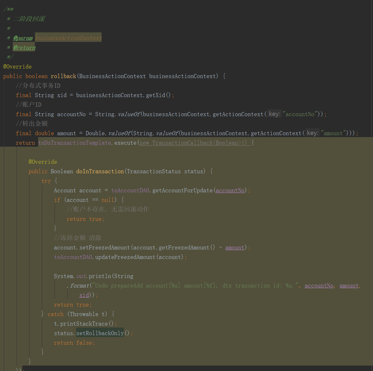373x371 pixels.
Task: Click the t.printStackTrace() call
Action: (x=84, y=324)
